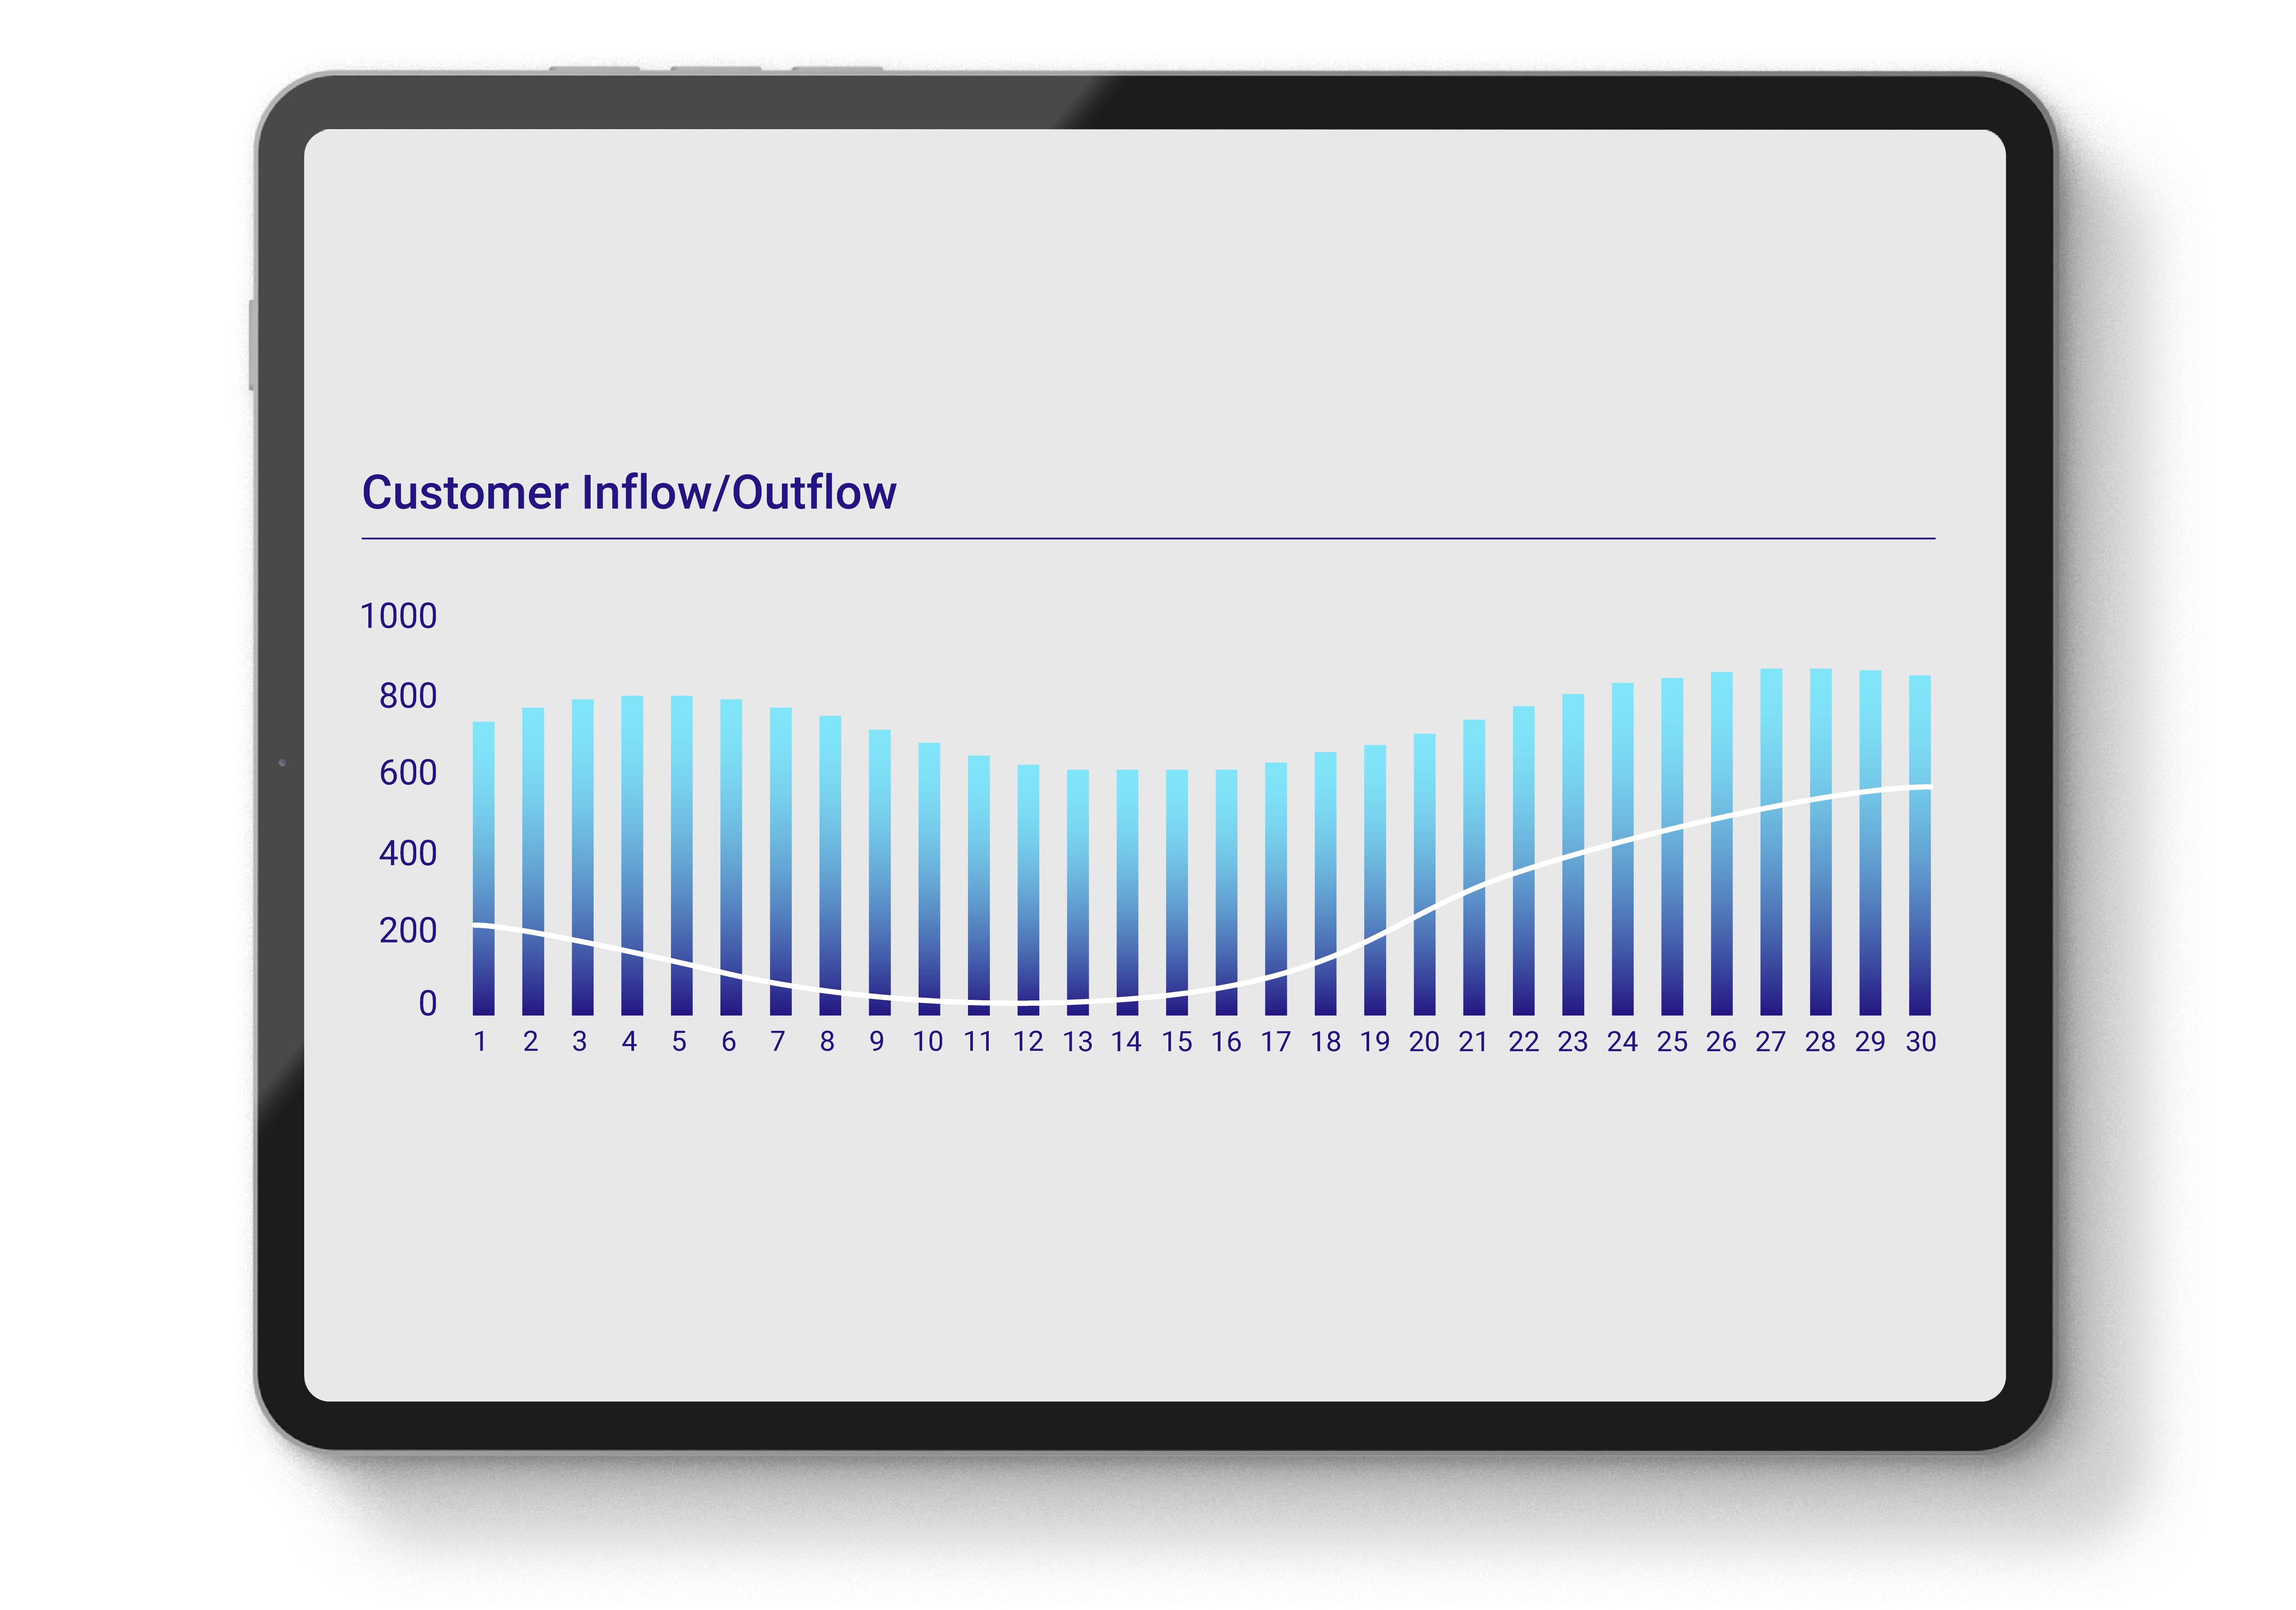Select the bar for day 29

point(1869,843)
